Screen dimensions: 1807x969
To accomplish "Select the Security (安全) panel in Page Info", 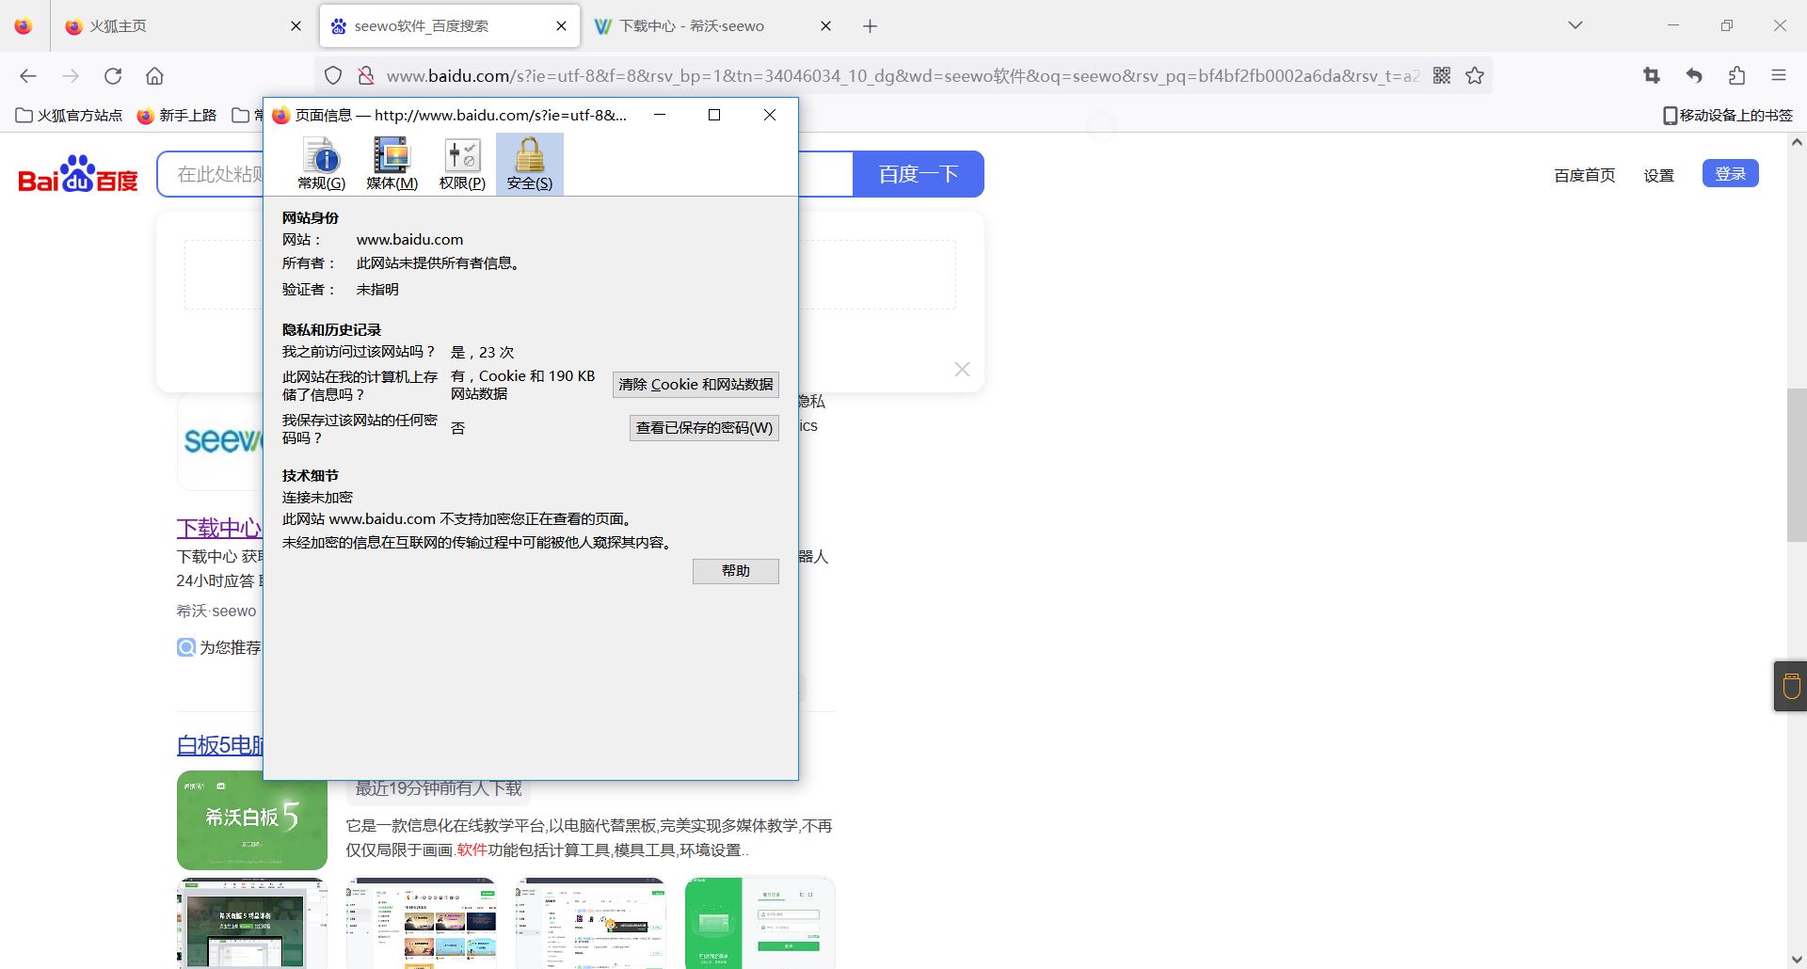I will (529, 164).
